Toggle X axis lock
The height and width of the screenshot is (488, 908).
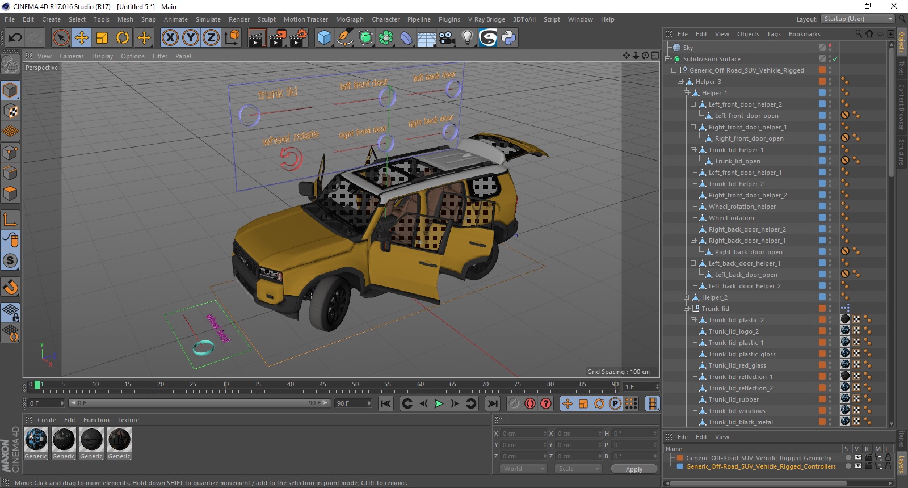click(x=170, y=38)
